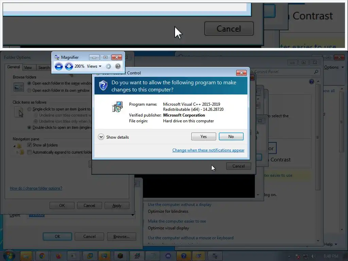Image resolution: width=348 pixels, height=261 pixels.
Task: Open Run dialog Open combo box arrow
Action: [x=133, y=215]
